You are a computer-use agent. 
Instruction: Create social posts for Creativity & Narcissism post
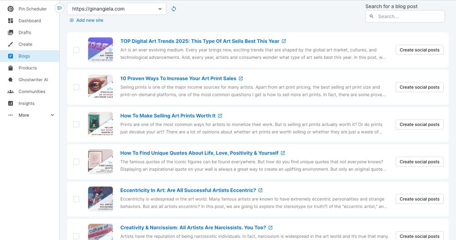point(420,236)
